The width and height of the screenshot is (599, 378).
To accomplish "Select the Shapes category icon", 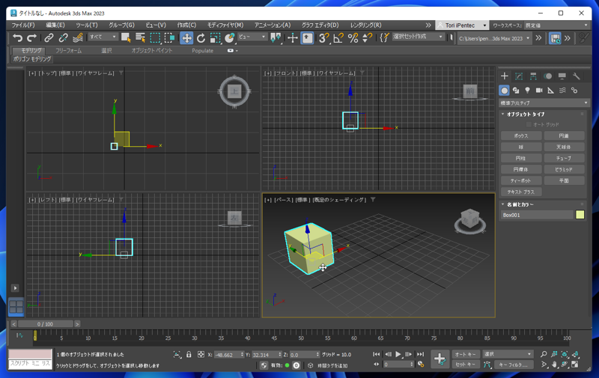I will [x=516, y=91].
